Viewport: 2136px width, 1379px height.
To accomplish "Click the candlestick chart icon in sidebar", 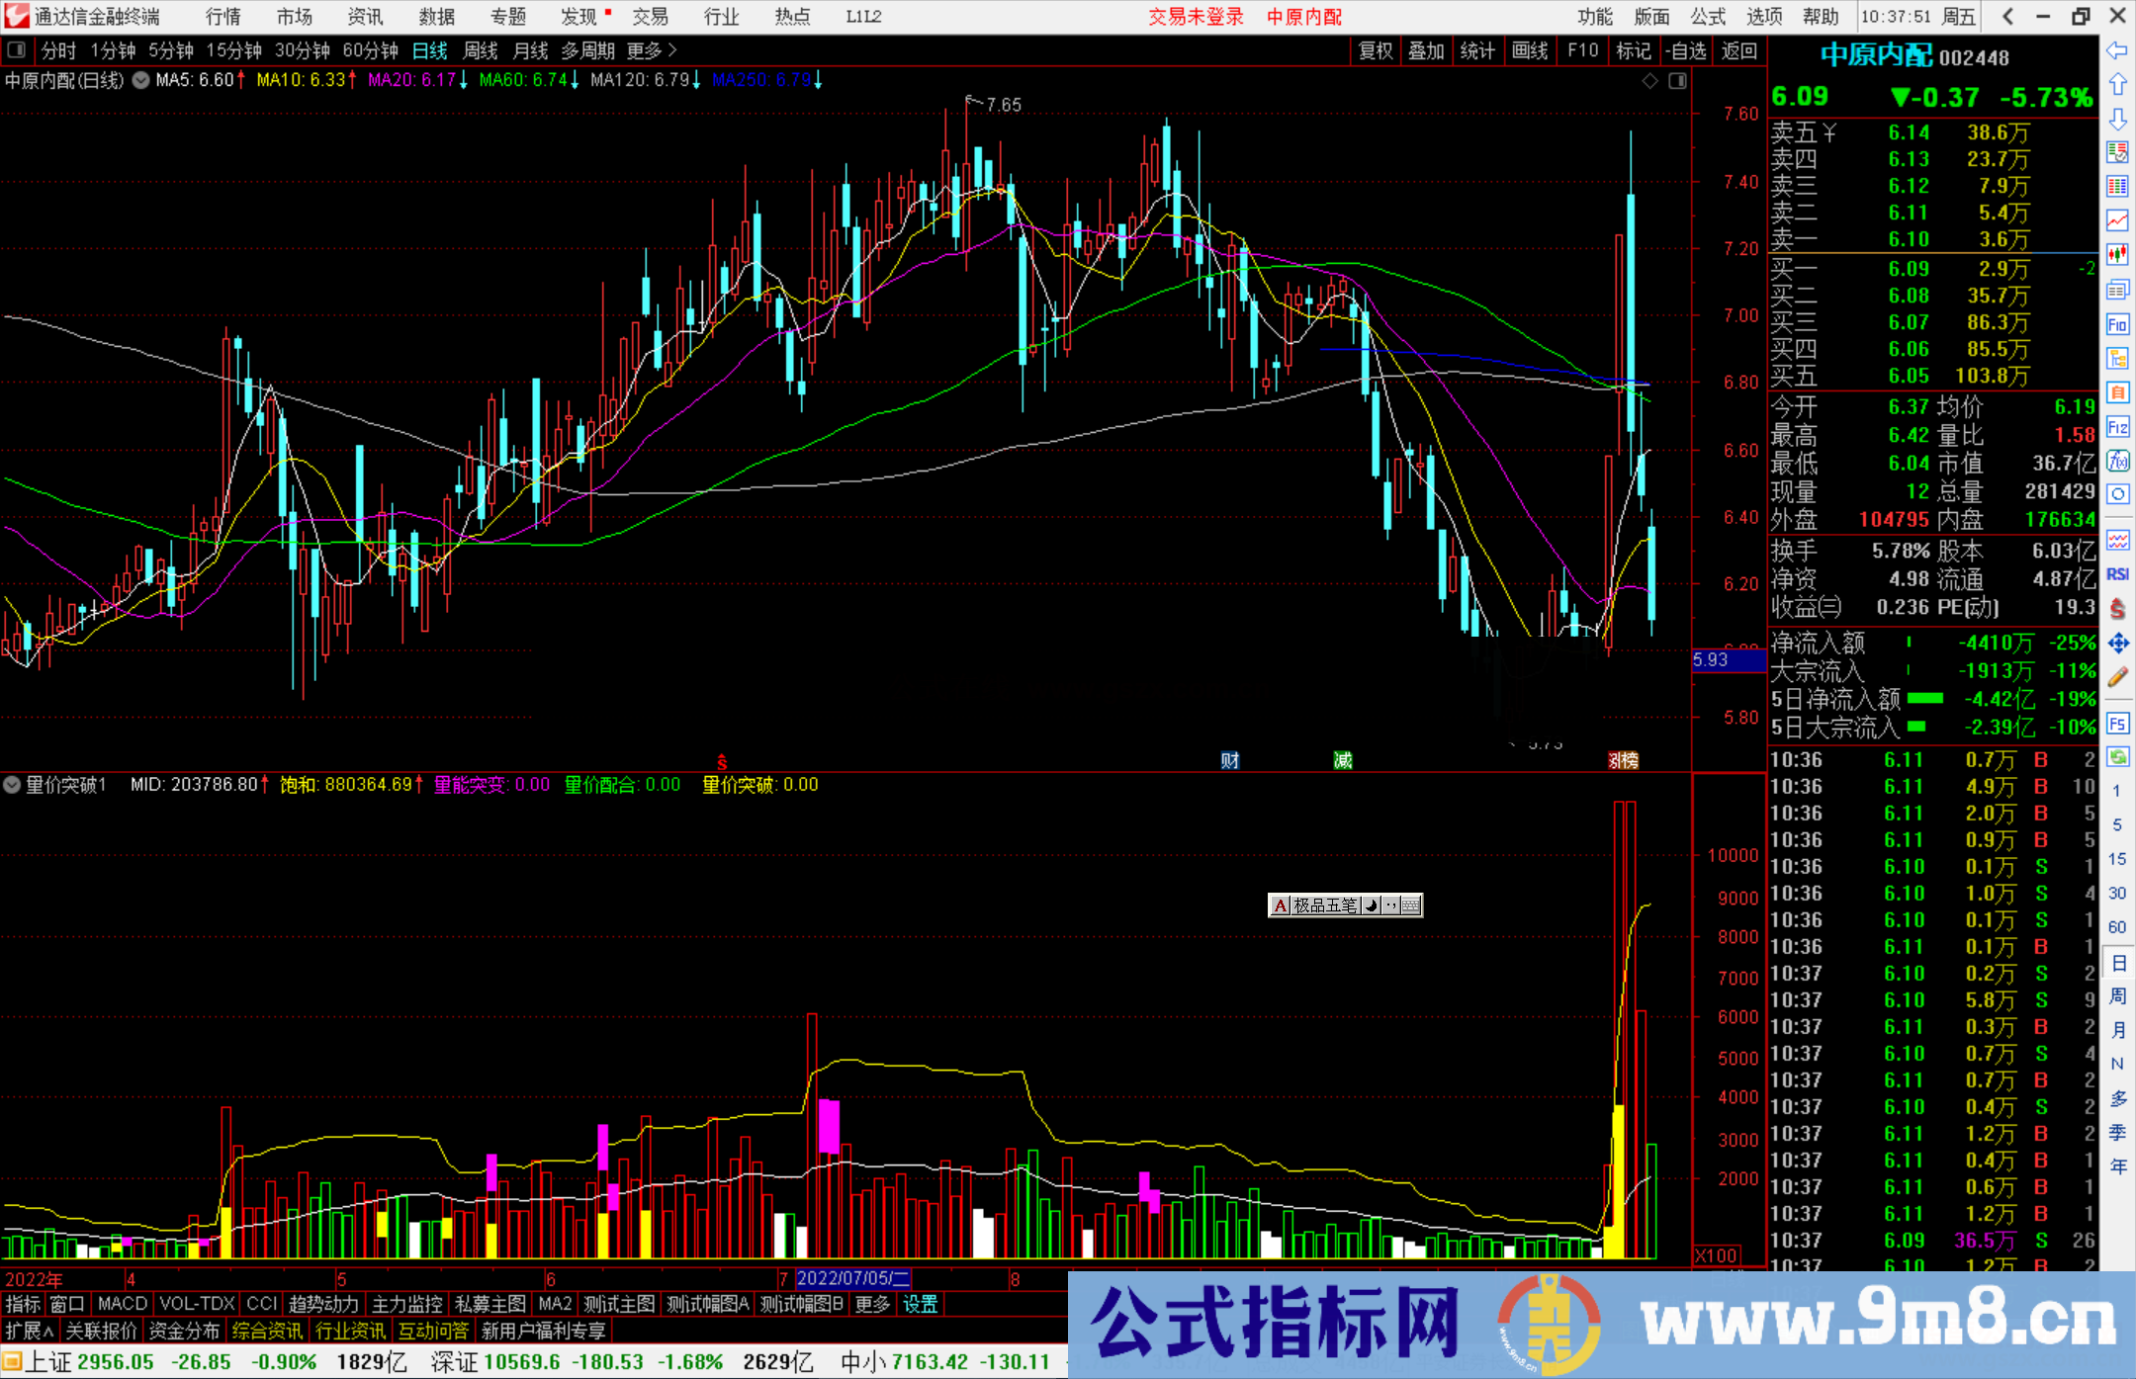I will coord(2117,255).
